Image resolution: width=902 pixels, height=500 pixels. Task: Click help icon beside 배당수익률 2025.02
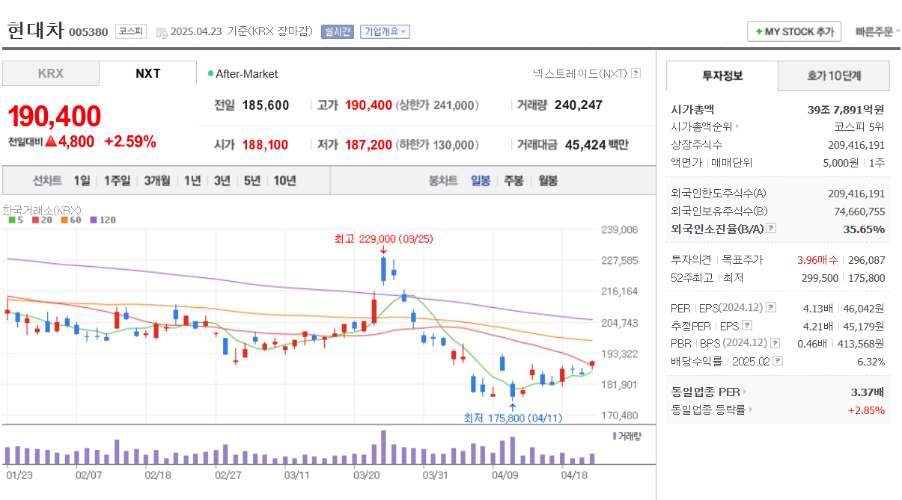coord(777,361)
